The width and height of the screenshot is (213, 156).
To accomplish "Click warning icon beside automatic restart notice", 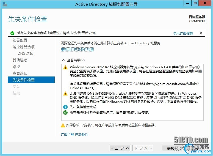I will [x=63, y=125].
